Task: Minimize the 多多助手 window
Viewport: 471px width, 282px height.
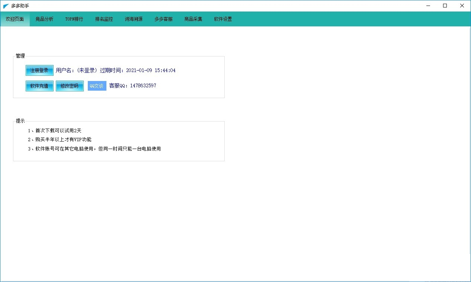Action: pos(428,6)
